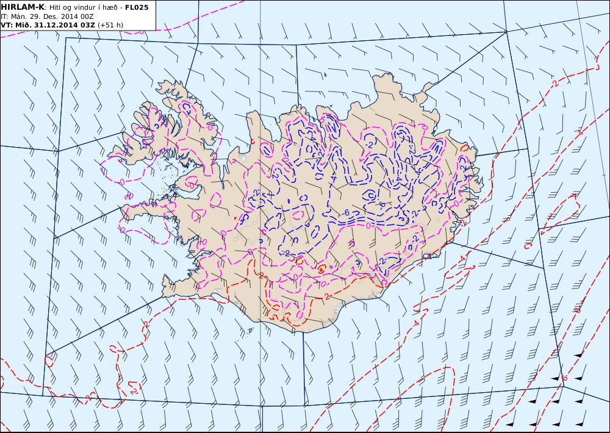Select the 'IT: Mán. 29. Des. 2014 00Z' line

click(x=47, y=16)
